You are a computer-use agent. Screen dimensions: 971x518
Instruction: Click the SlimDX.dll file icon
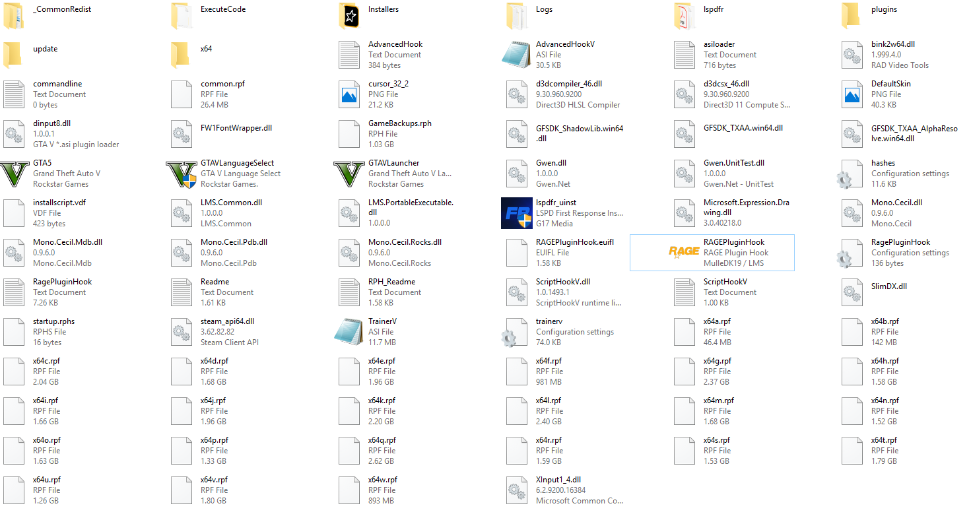pos(852,292)
